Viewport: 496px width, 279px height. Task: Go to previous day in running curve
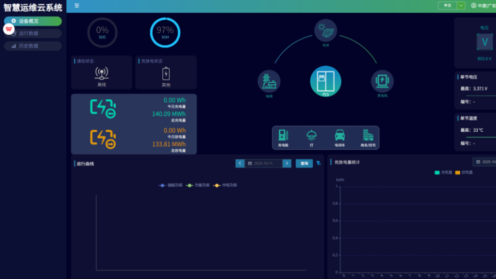[x=240, y=163]
